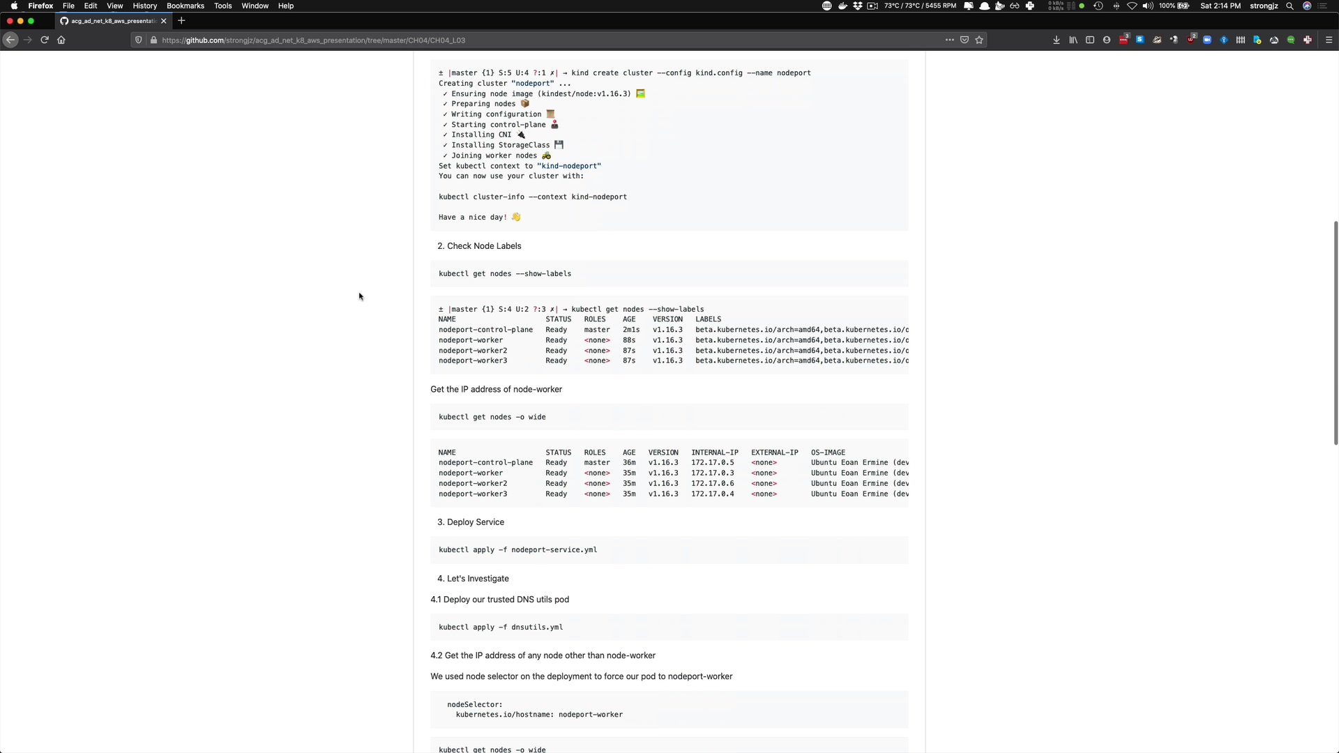Save the page to Pocket
The width and height of the screenshot is (1339, 753).
[x=964, y=40]
